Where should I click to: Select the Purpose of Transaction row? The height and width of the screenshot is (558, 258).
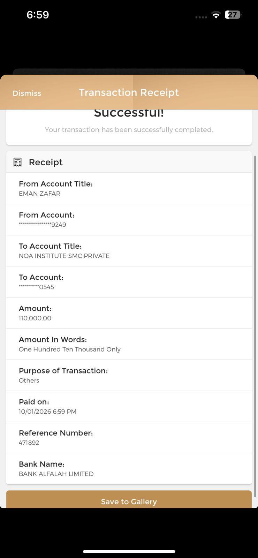coord(129,375)
